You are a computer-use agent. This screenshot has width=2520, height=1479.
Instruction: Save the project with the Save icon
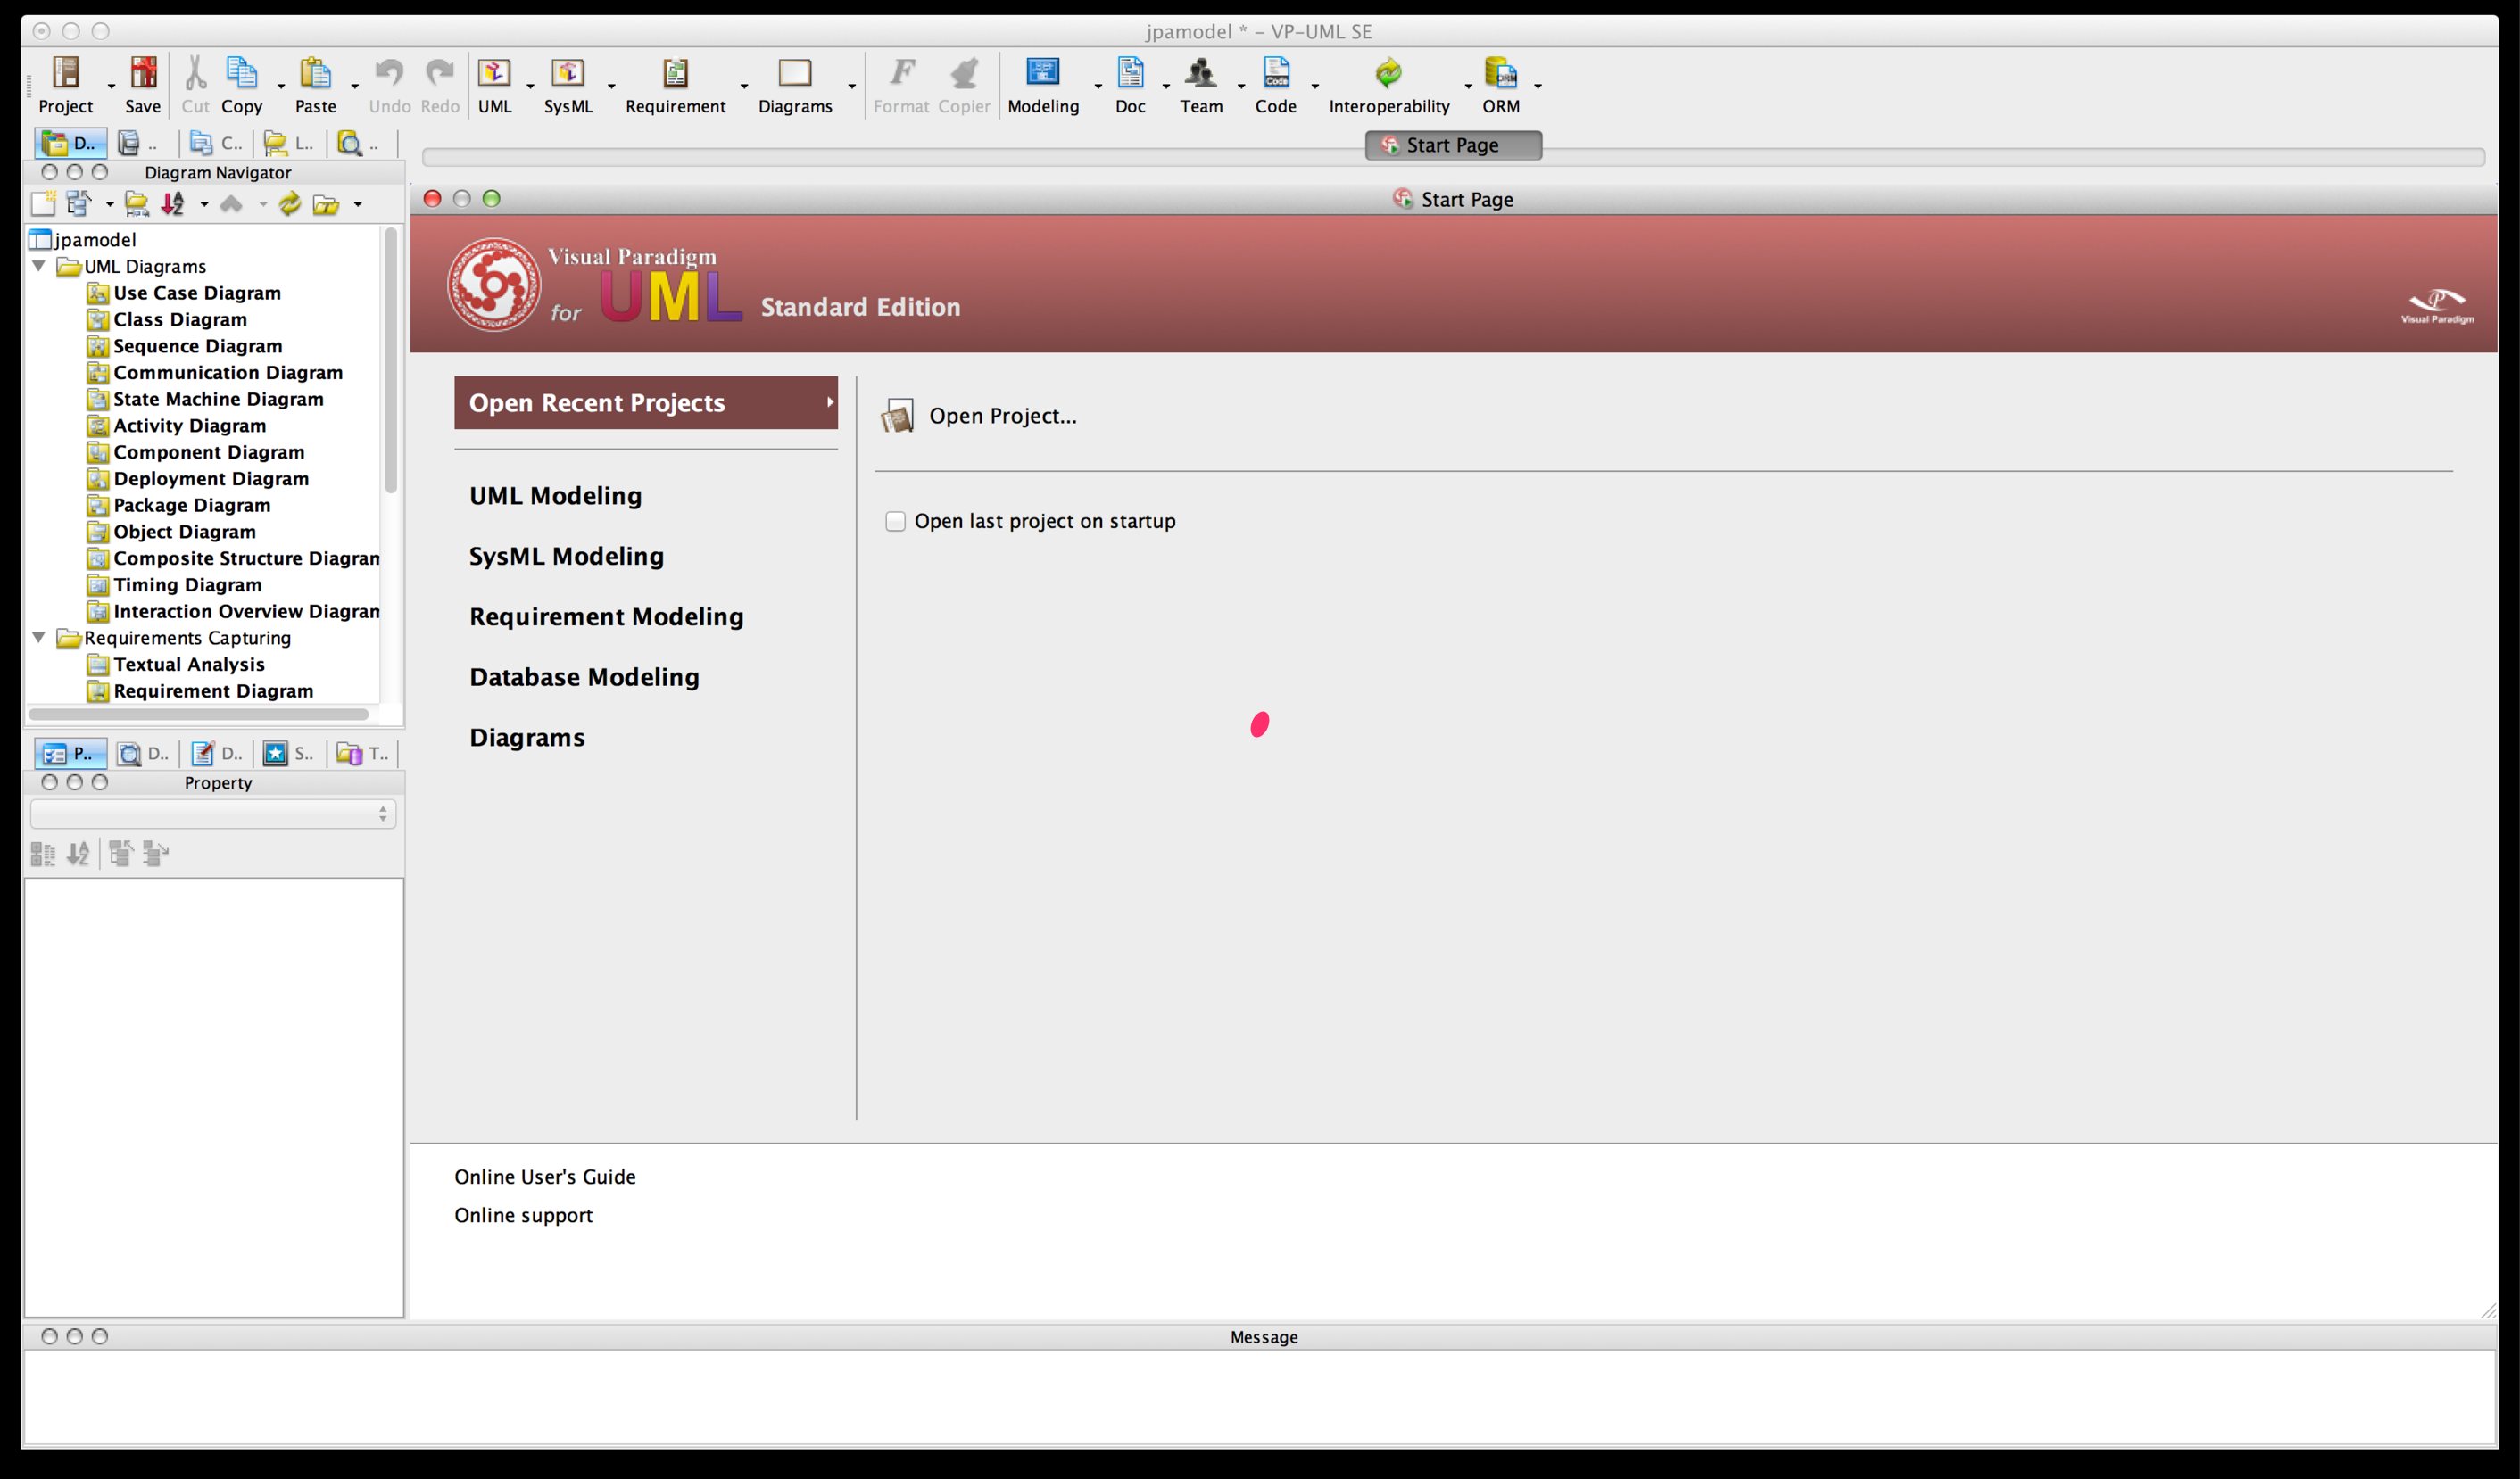[x=143, y=72]
